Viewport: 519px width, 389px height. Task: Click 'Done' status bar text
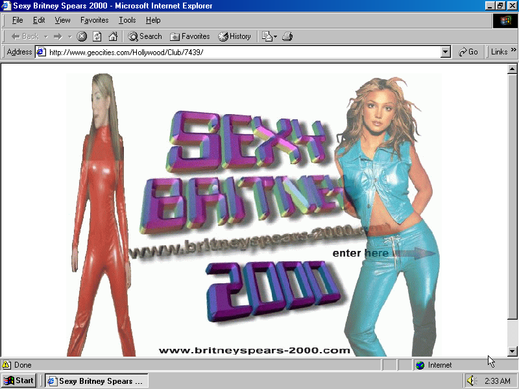(x=23, y=365)
